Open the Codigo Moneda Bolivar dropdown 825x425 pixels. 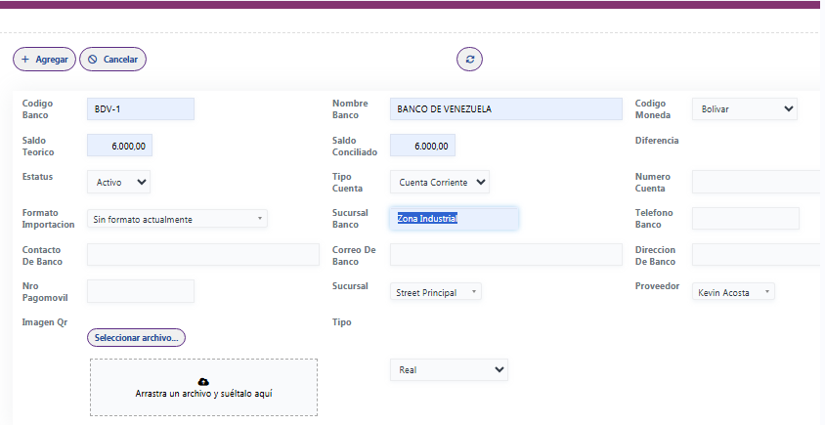(x=744, y=109)
